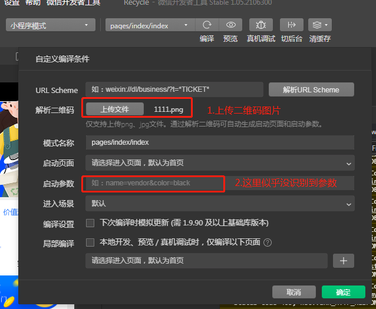Click the 预览 label in toolbar
This screenshot has width=376, height=309.
tap(230, 39)
